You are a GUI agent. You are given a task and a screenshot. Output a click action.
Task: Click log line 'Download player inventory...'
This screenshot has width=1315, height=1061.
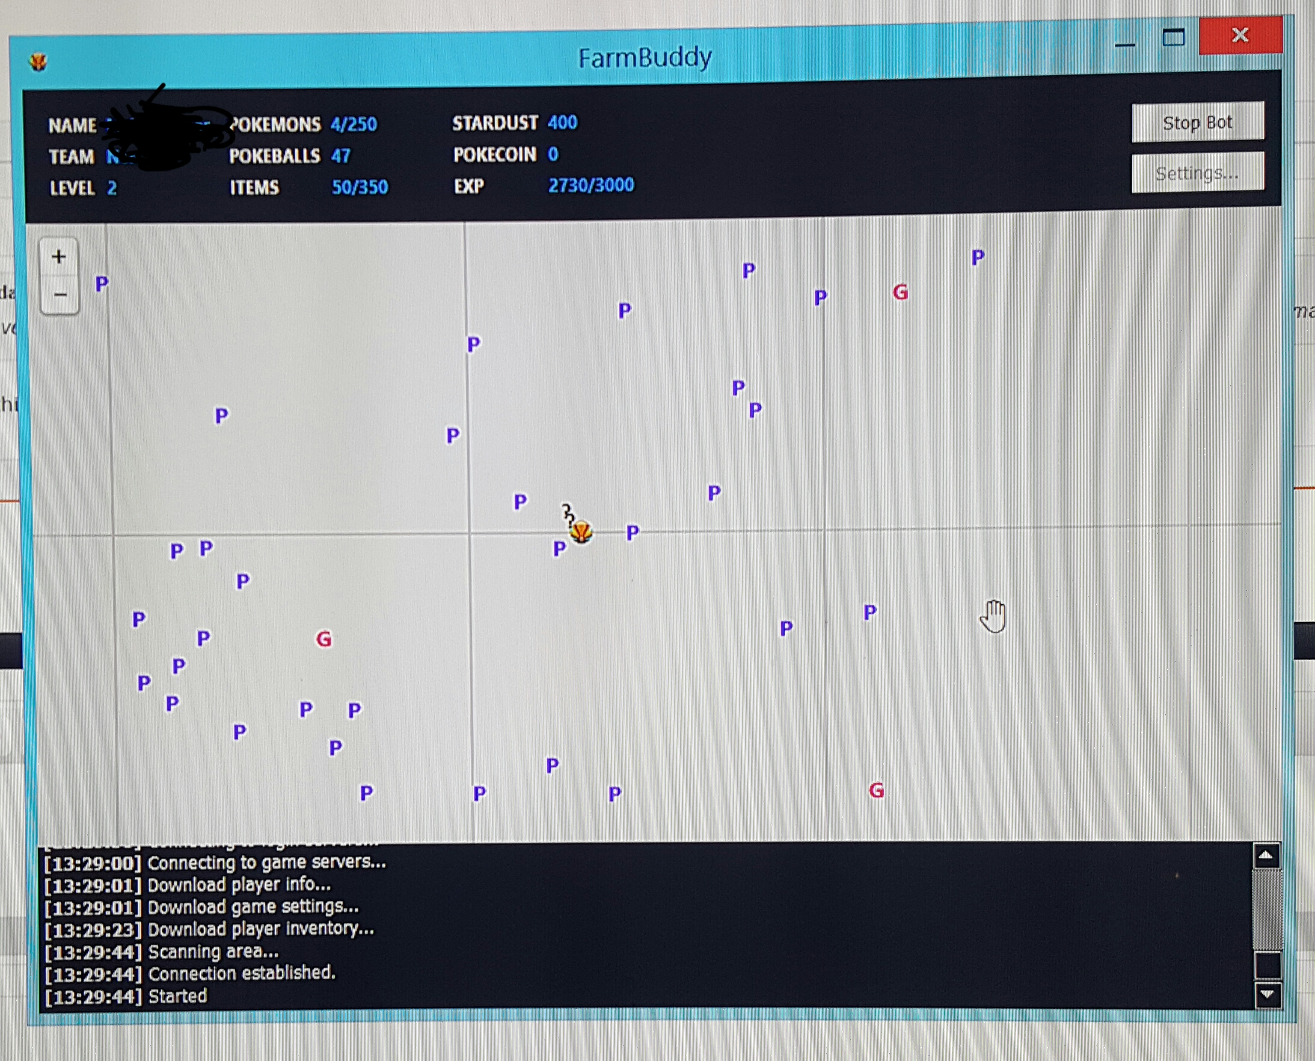click(x=209, y=929)
